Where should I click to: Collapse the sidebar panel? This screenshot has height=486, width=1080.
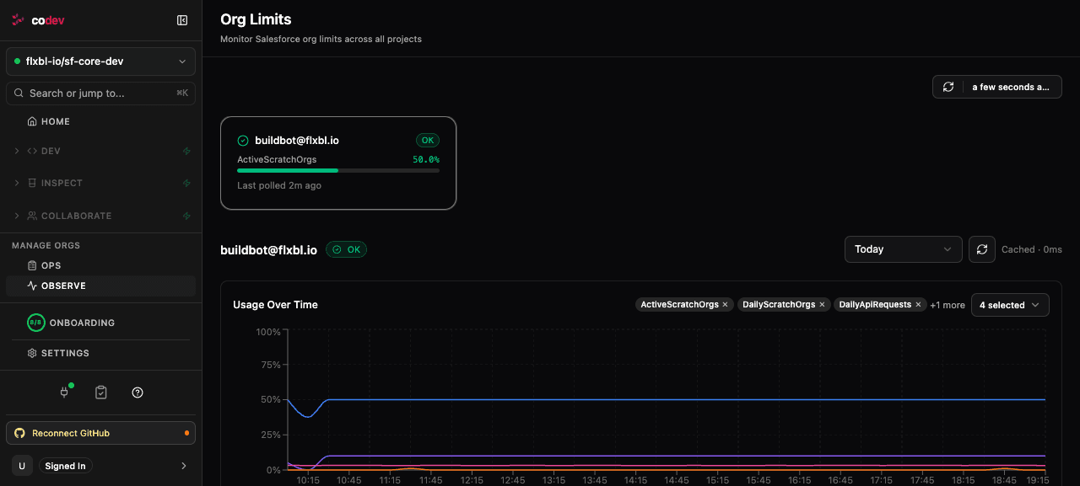pos(182,20)
